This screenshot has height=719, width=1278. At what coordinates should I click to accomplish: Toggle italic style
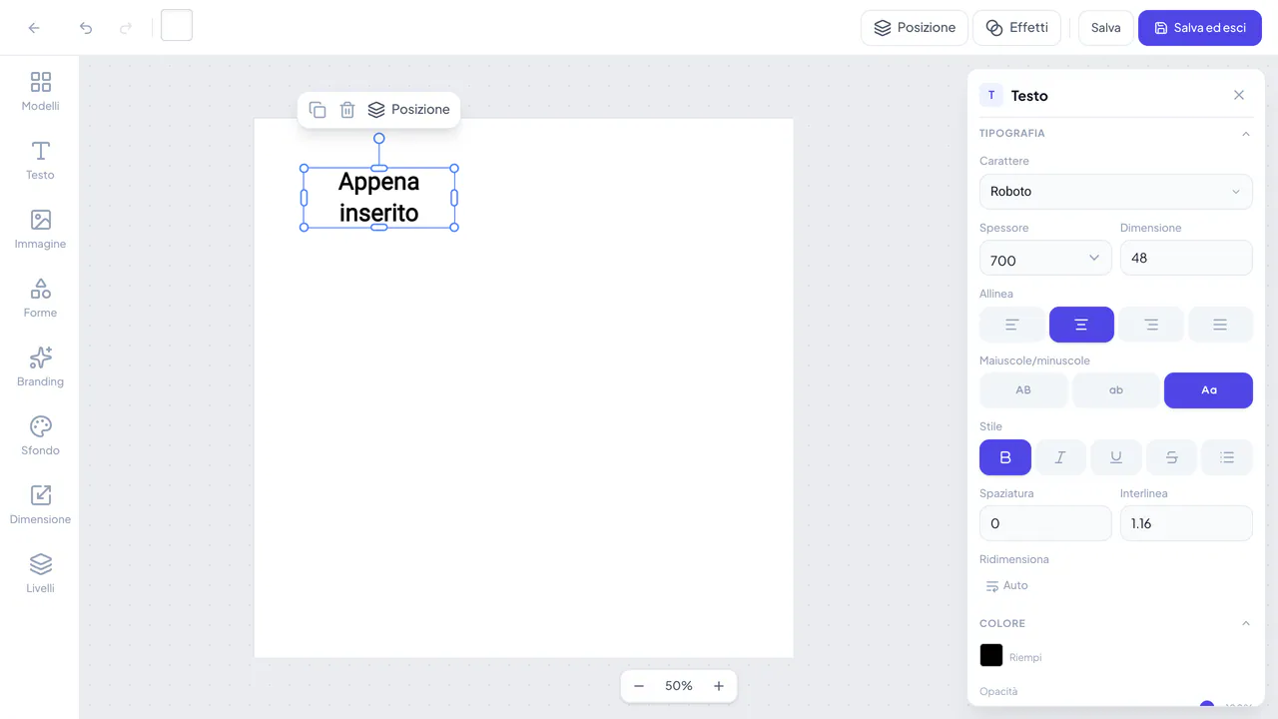(1060, 457)
